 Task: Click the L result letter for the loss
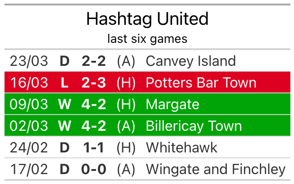[x=64, y=83]
